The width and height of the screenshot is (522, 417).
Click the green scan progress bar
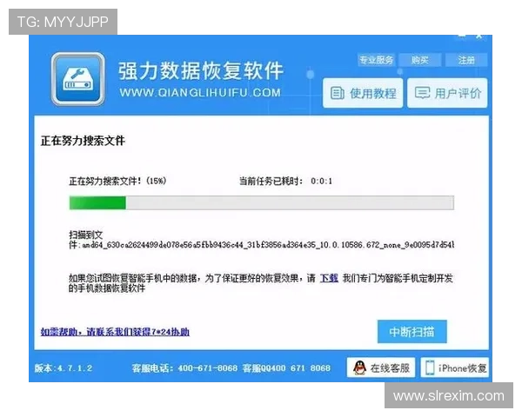[x=262, y=202]
